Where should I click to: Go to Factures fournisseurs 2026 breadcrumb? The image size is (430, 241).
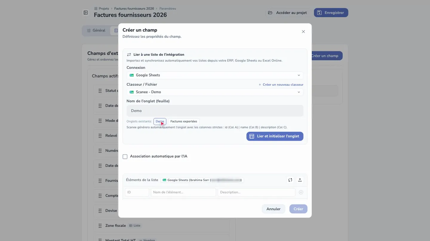coord(134,9)
